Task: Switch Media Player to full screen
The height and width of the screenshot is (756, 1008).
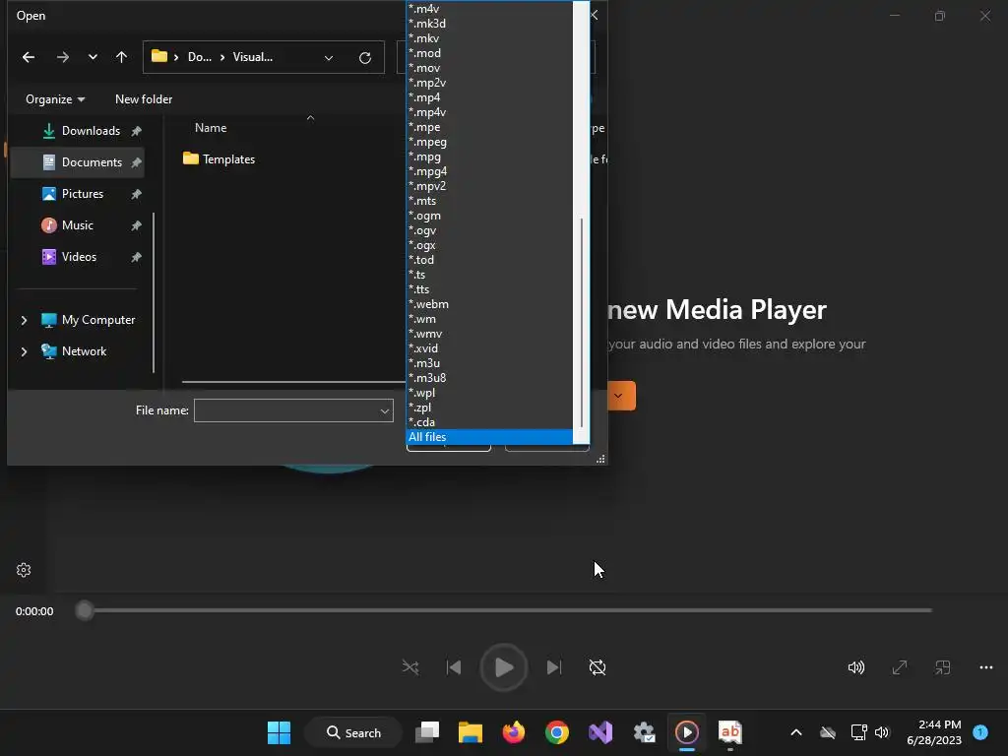Action: (900, 667)
